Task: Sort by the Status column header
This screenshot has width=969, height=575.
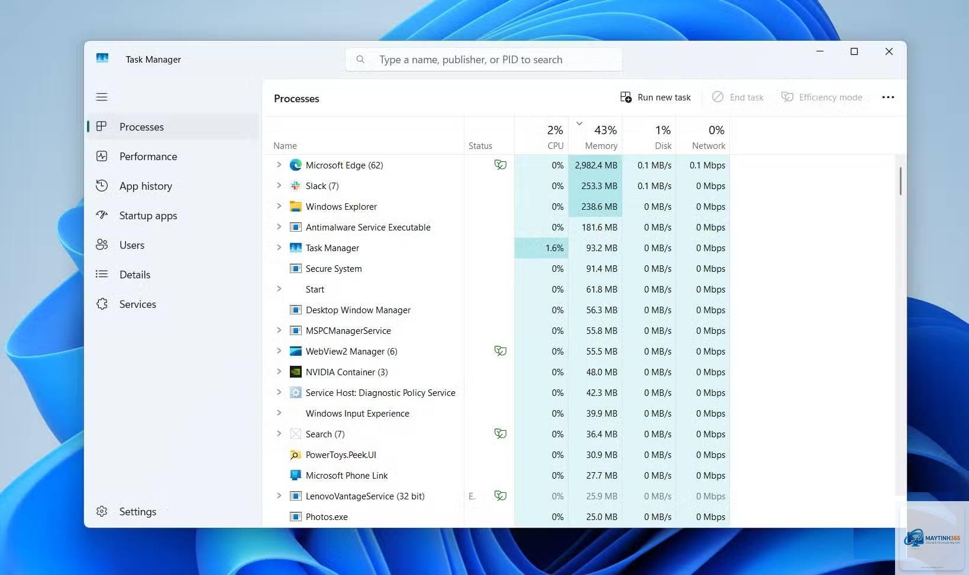Action: (x=489, y=135)
